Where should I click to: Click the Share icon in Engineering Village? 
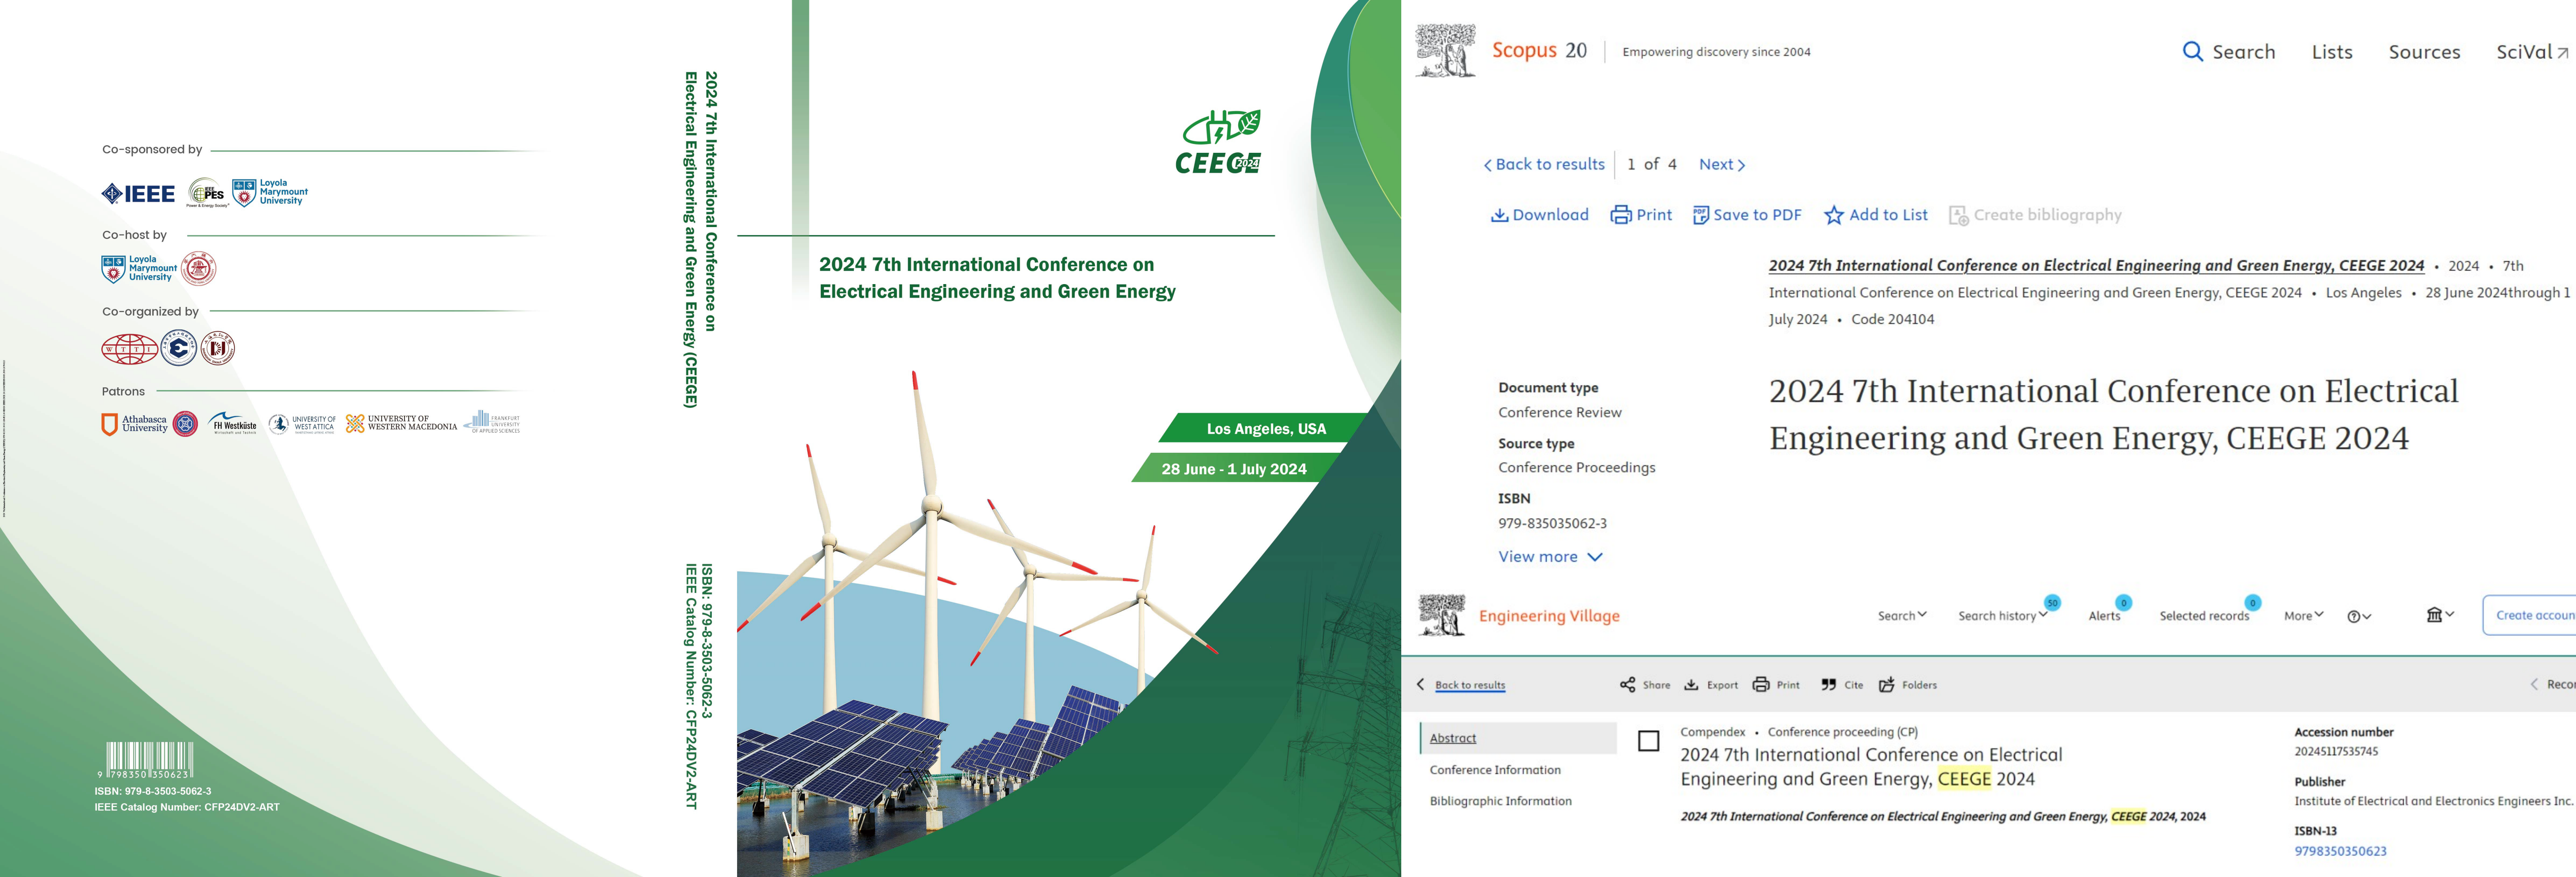click(x=1627, y=685)
